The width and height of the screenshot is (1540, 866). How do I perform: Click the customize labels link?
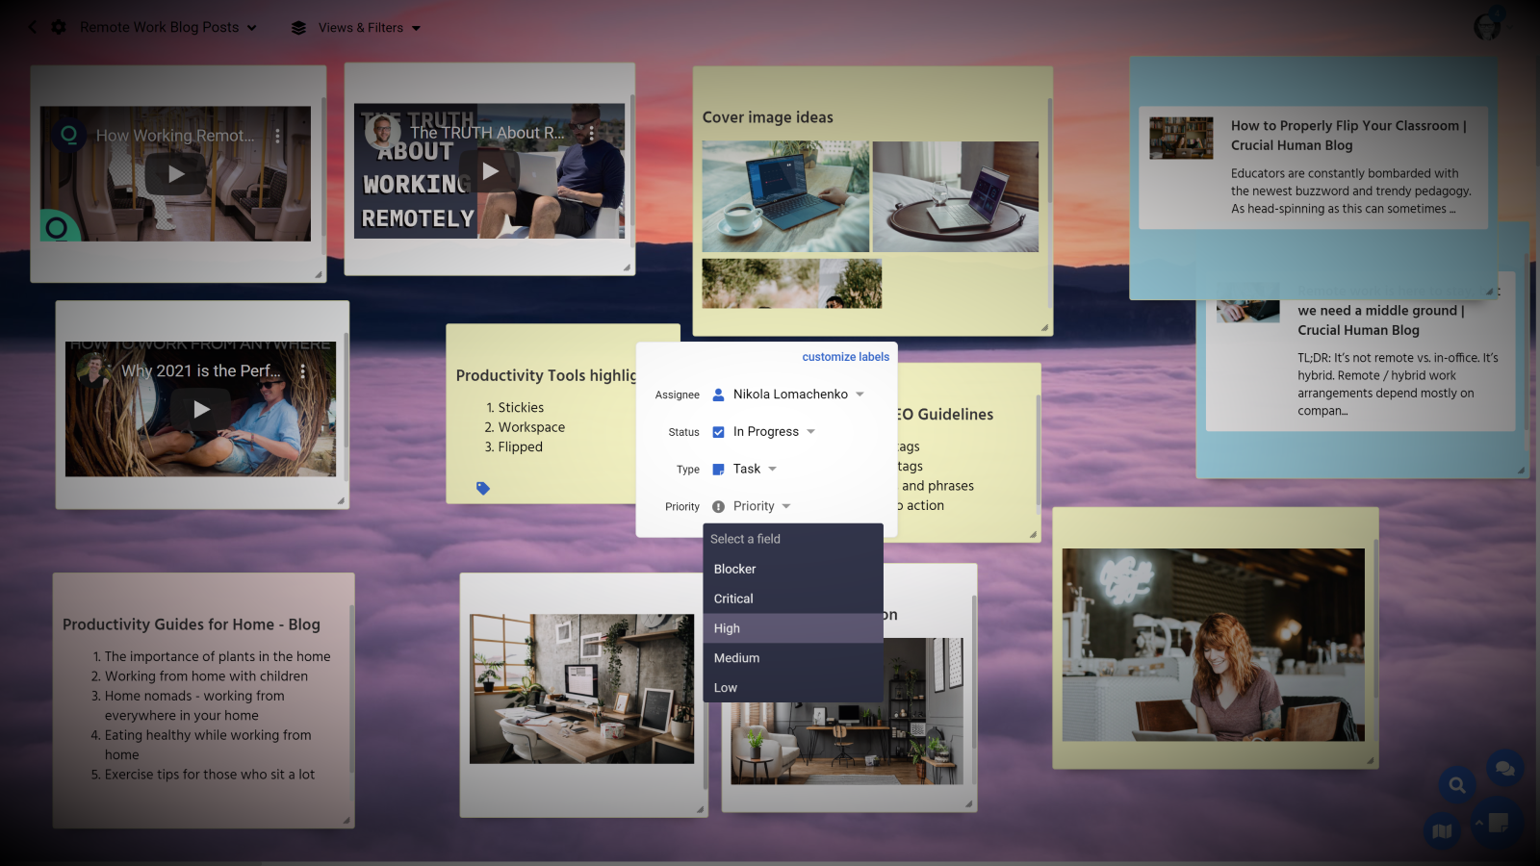click(x=845, y=356)
